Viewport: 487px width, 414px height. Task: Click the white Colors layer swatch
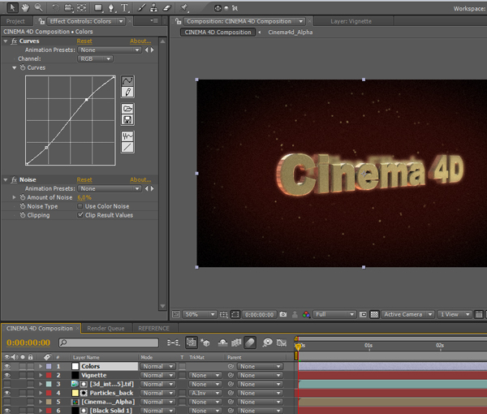(75, 366)
